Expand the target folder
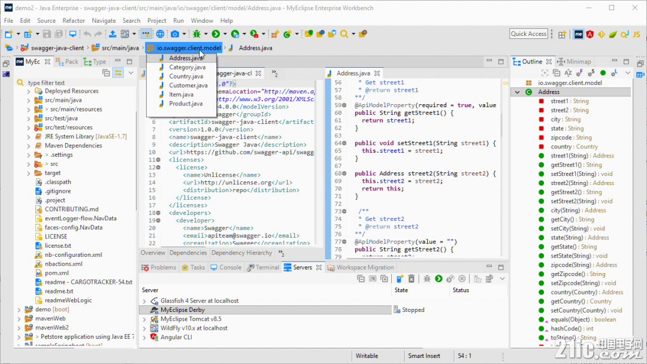This screenshot has width=647, height=364. coord(29,173)
